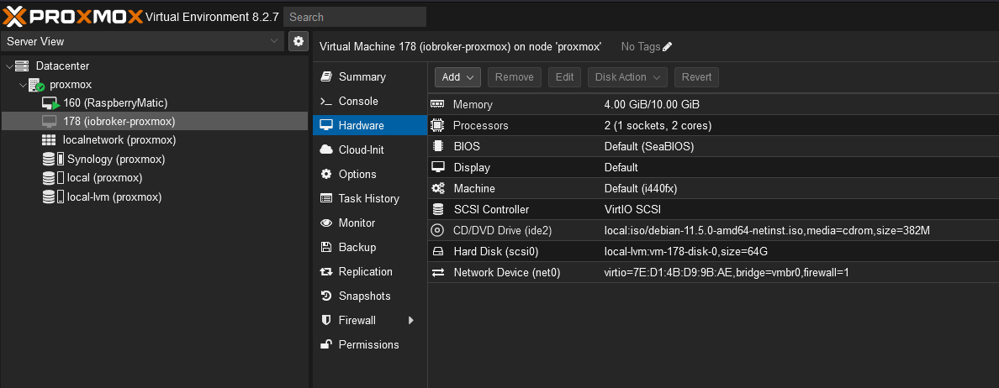Image resolution: width=999 pixels, height=388 pixels.
Task: Select the CD/DVD Drive (ide2) row
Action: pyautogui.click(x=502, y=230)
